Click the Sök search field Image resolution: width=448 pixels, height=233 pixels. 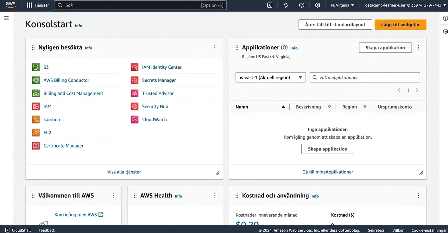(140, 5)
